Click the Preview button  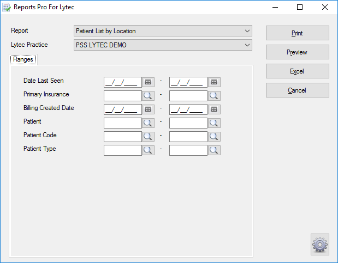[298, 52]
